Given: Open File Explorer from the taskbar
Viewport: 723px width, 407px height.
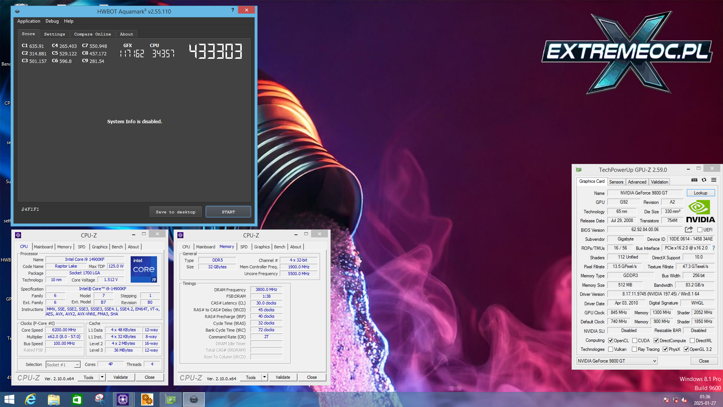Looking at the screenshot, I should pos(53,399).
